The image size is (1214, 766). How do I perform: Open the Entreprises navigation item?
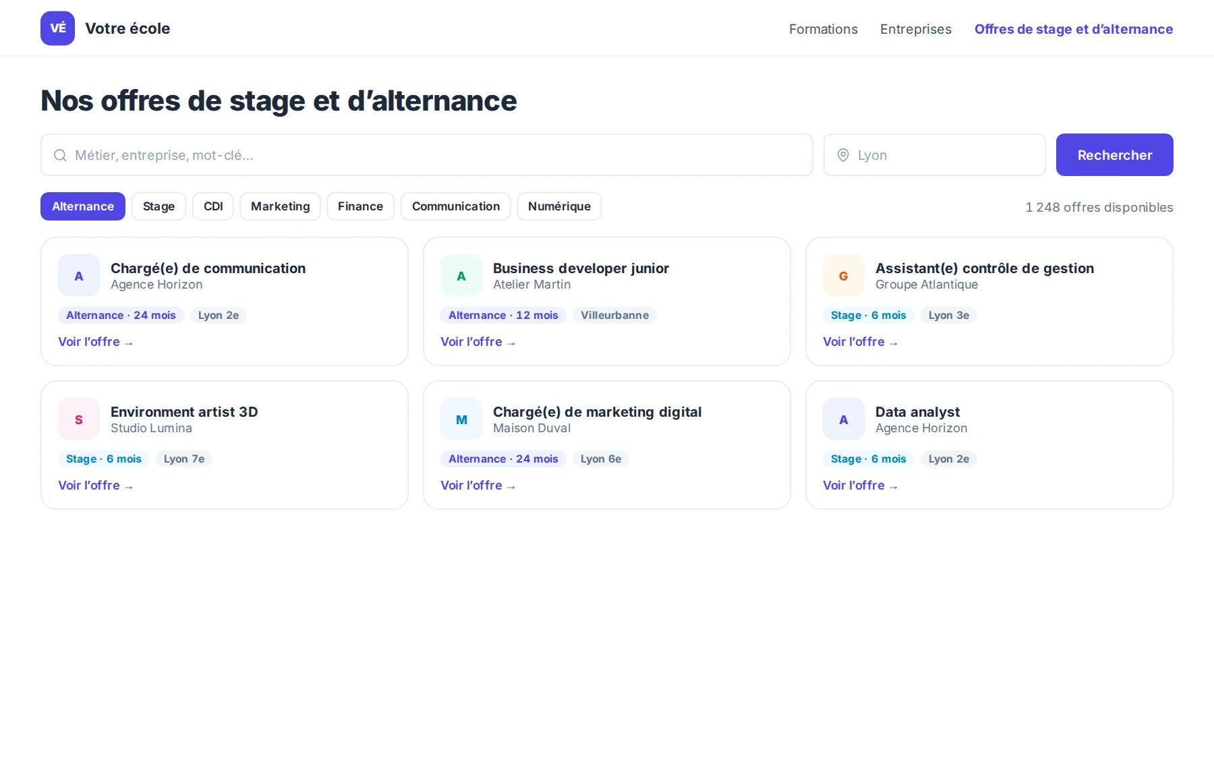(916, 29)
